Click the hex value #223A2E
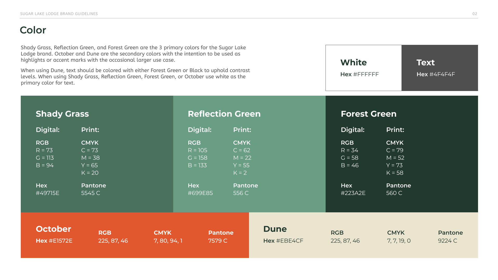 353,193
